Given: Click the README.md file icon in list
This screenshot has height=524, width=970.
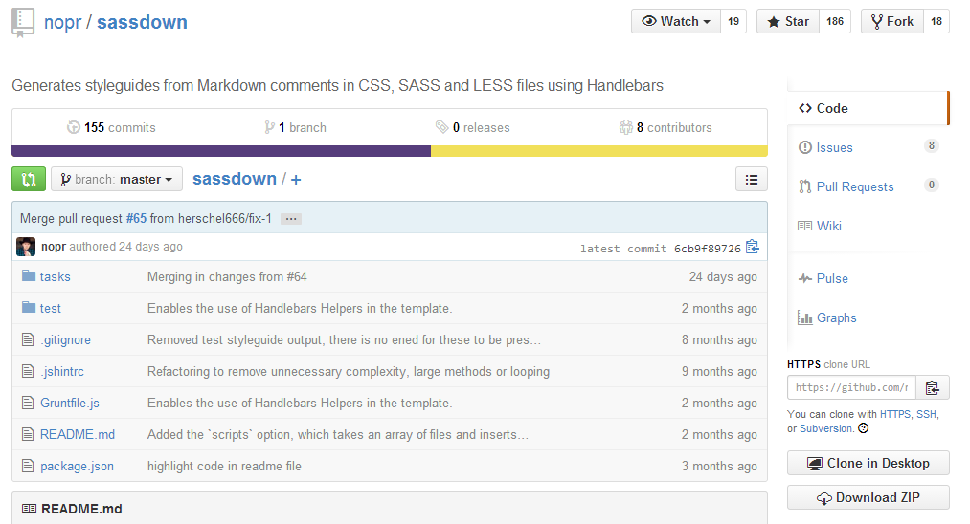Looking at the screenshot, I should click(x=27, y=434).
